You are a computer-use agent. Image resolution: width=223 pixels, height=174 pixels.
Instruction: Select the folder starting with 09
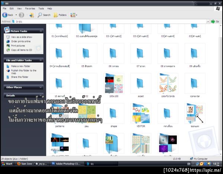195,53
